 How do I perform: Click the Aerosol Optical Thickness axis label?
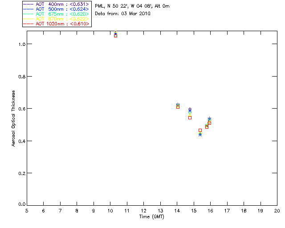[x=13, y=118]
